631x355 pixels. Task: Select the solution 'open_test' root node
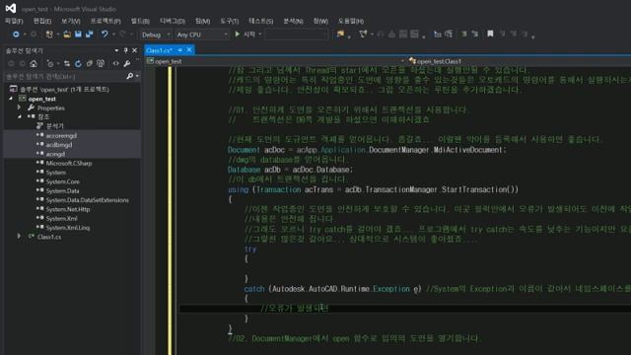point(64,90)
